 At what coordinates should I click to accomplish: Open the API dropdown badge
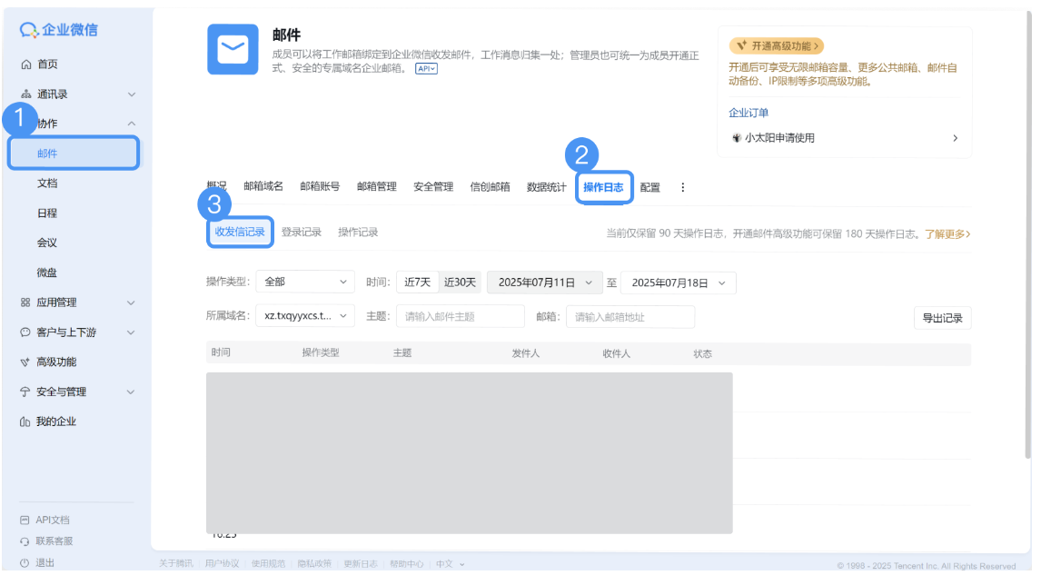[426, 69]
